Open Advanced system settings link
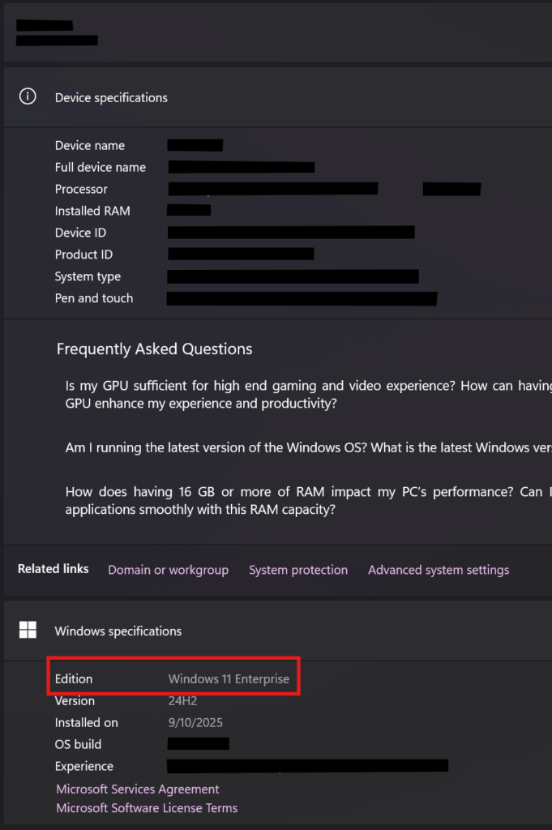Viewport: 552px width, 830px height. point(439,570)
